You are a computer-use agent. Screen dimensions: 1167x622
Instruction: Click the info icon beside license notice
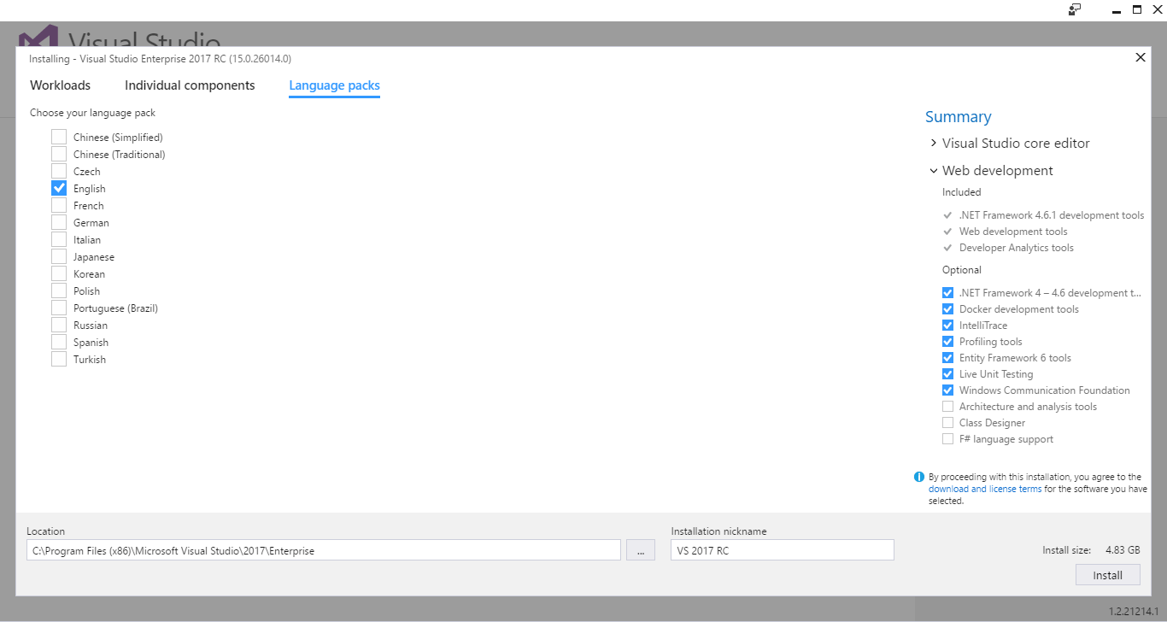pyautogui.click(x=918, y=477)
